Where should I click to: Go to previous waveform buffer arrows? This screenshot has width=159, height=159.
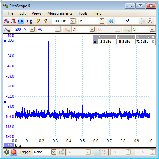[111, 21]
